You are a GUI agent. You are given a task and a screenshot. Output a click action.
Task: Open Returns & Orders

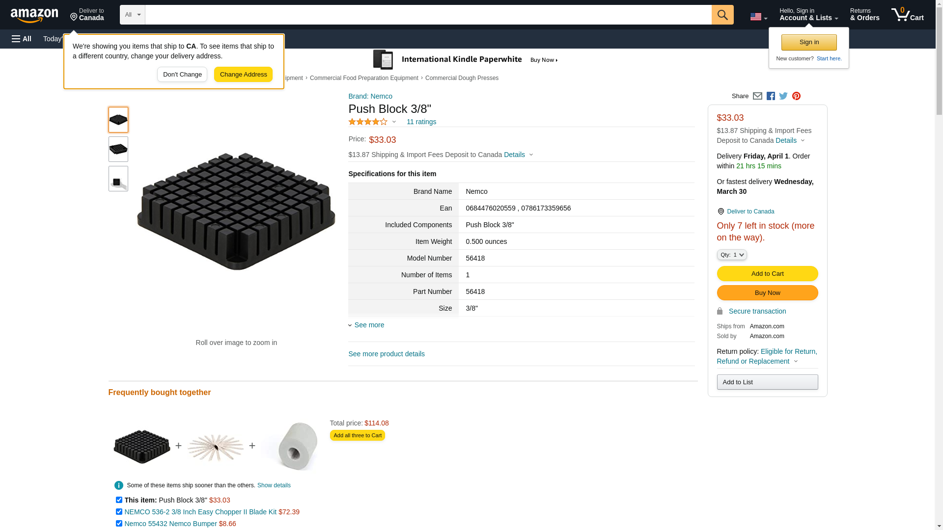pyautogui.click(x=864, y=15)
